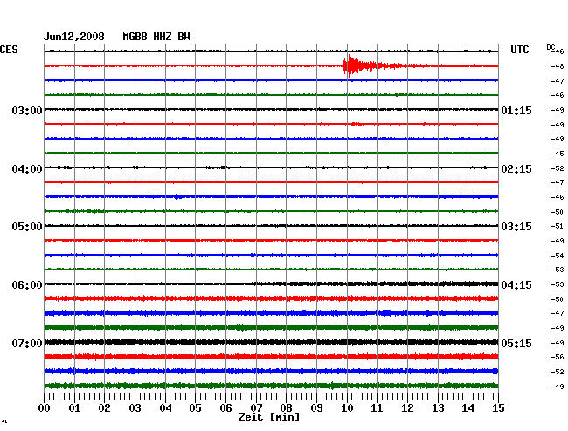
Task: Select the 05:00 local time label
Action: [x=27, y=227]
